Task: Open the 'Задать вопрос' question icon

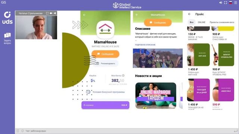Action: tap(7, 38)
